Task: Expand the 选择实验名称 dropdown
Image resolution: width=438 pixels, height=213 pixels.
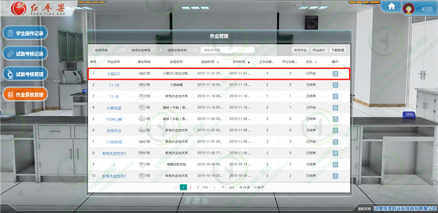Action: [x=181, y=50]
